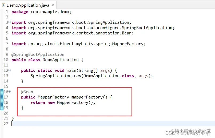
Task: Click the SpringApplication import on line 3
Action: (x=71, y=22)
